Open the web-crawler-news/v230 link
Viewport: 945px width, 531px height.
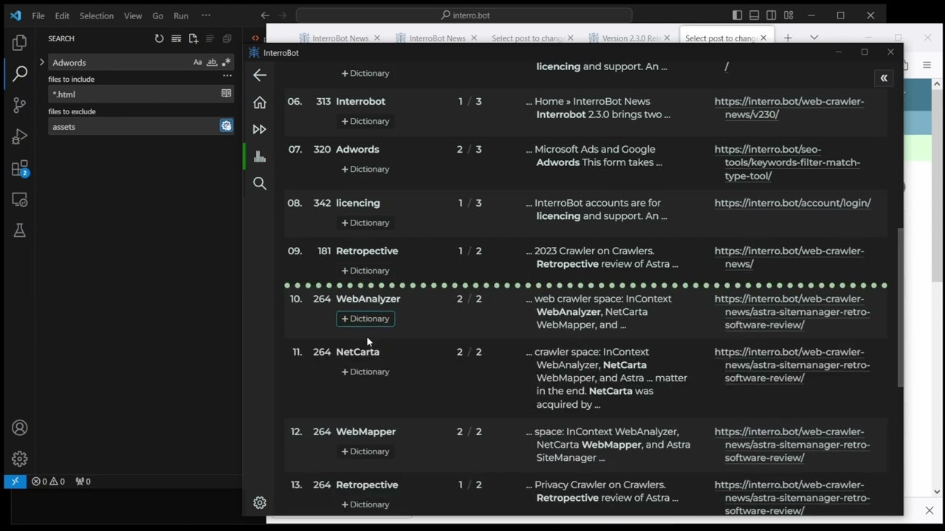[x=789, y=108]
